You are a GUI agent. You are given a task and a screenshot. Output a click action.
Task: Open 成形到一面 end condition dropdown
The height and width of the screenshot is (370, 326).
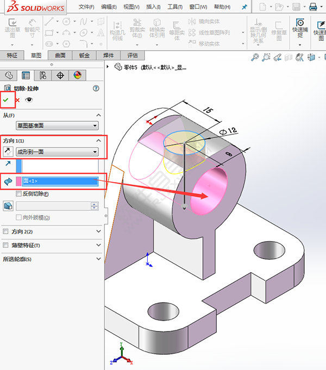(x=57, y=152)
